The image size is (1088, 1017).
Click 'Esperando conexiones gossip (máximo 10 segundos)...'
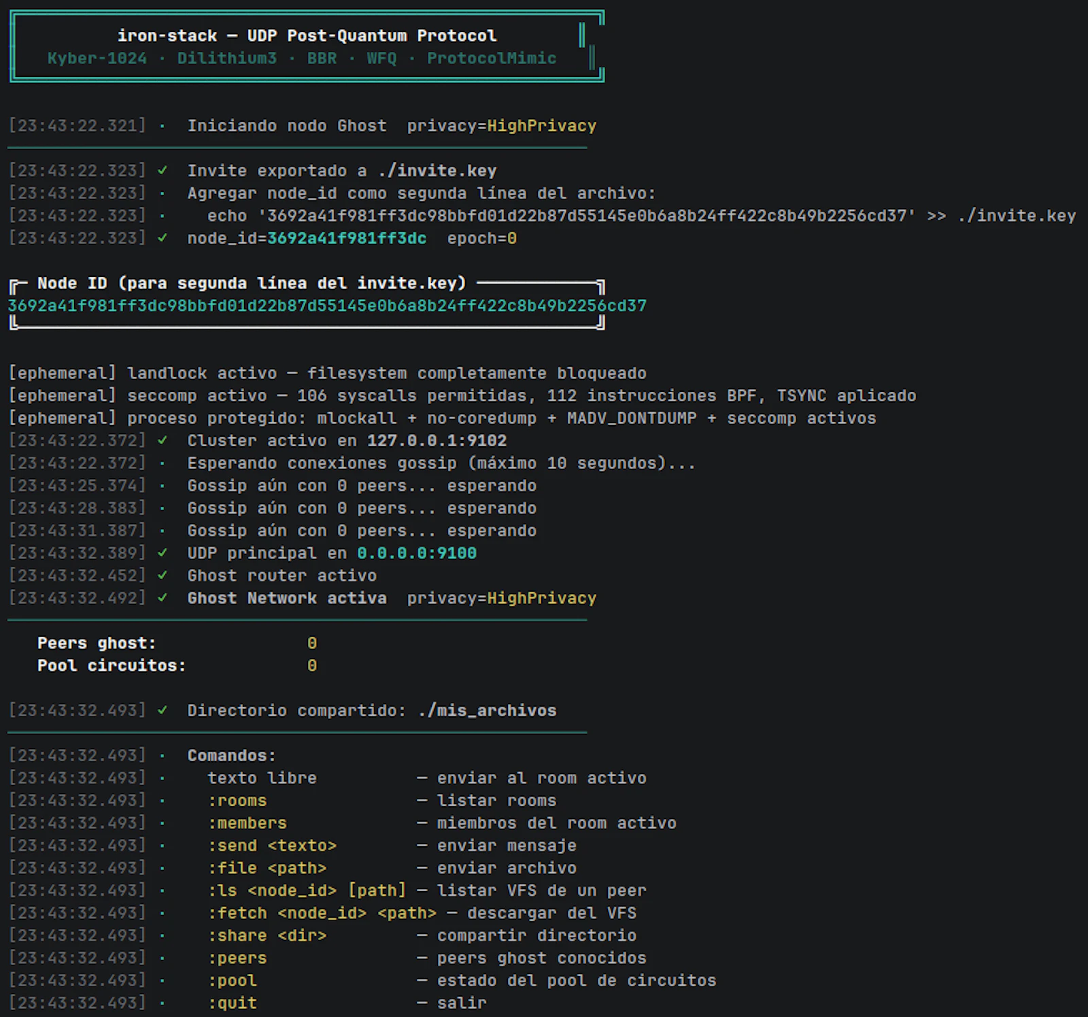point(441,463)
